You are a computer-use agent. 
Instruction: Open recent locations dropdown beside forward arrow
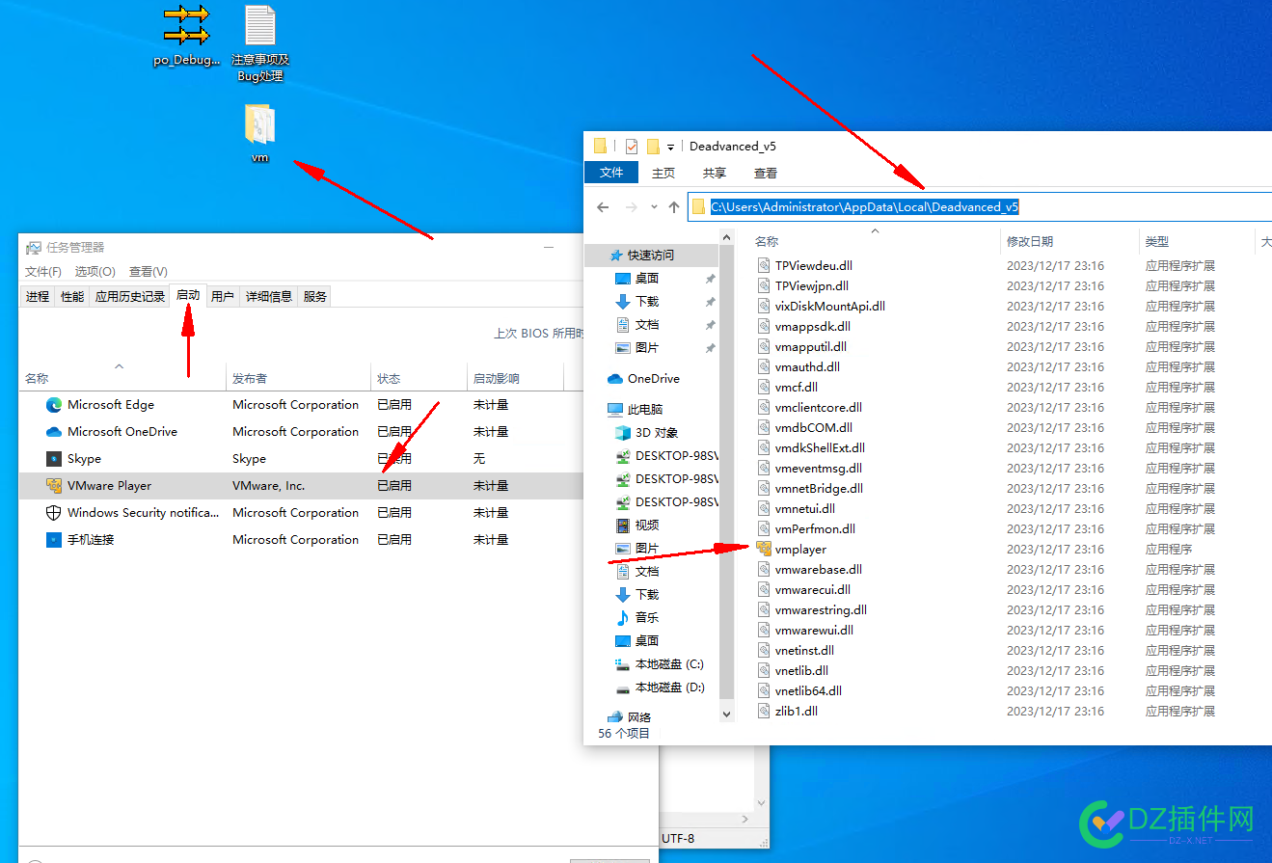(654, 207)
